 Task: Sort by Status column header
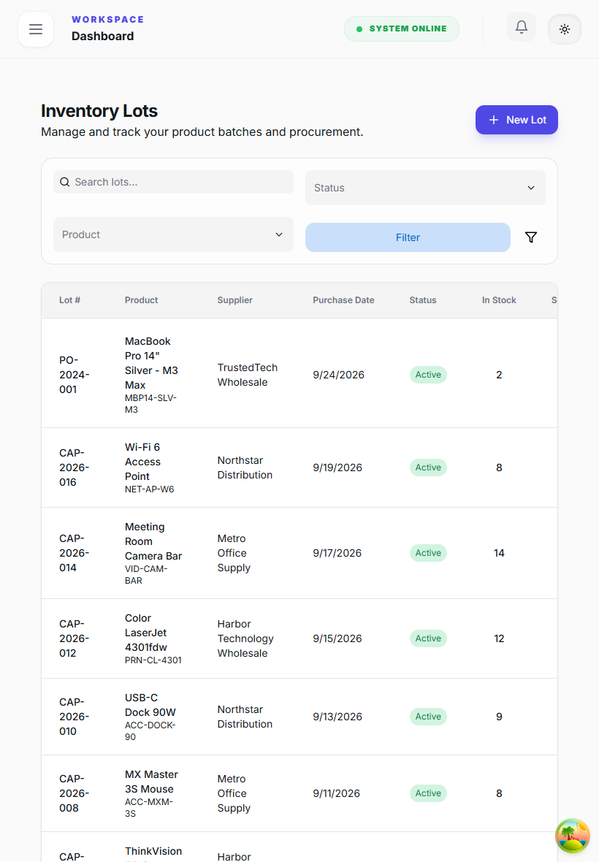click(x=423, y=300)
